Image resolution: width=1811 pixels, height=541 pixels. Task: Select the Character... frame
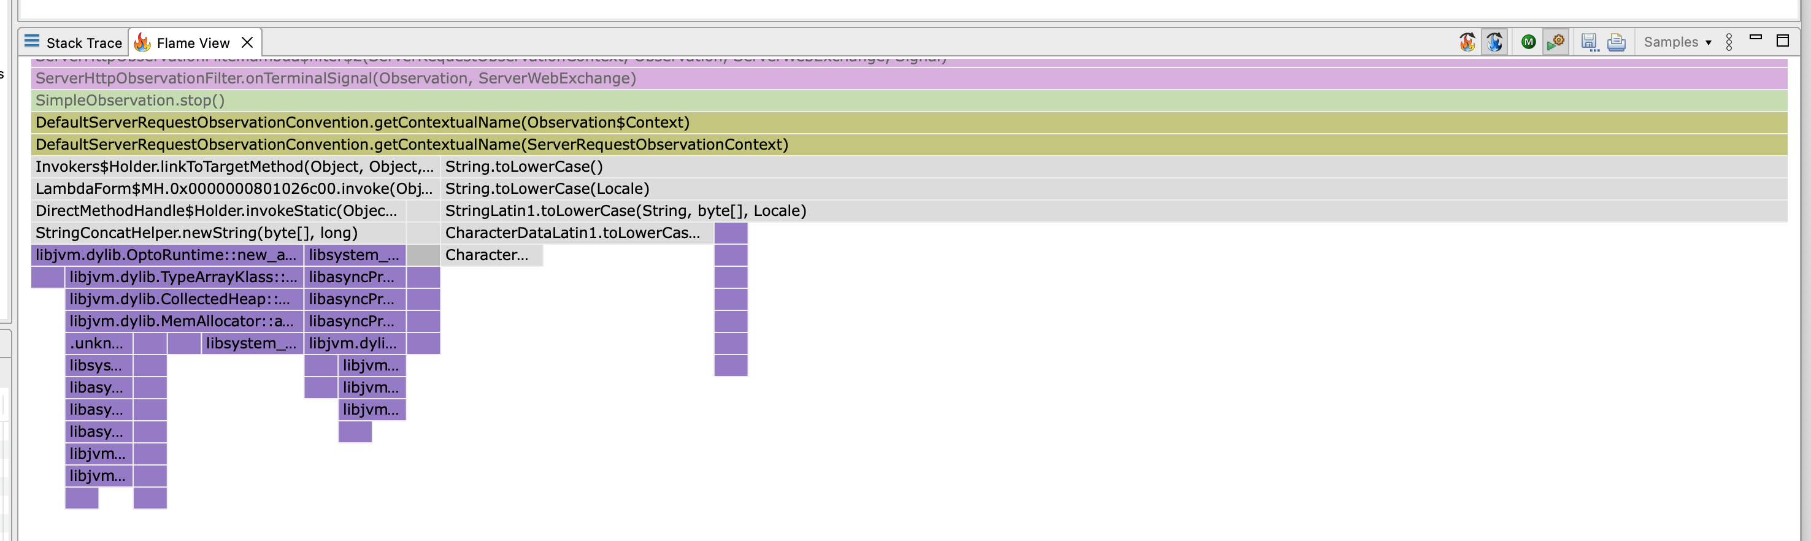click(x=491, y=255)
